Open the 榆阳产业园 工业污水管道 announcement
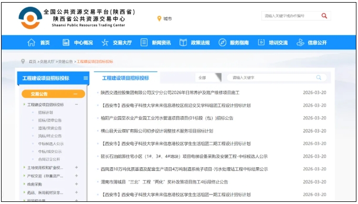This screenshot has height=204, width=358. point(167,118)
